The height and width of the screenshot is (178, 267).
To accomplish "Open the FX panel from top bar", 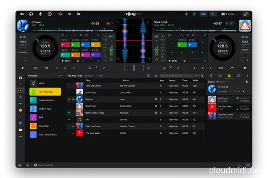I will click(x=69, y=14).
